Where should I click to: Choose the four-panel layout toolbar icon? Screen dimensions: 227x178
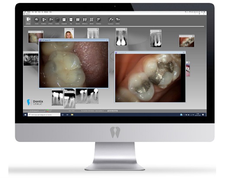point(84,20)
